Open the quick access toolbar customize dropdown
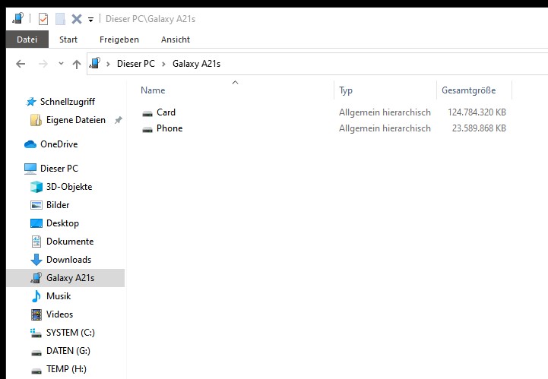Image resolution: width=548 pixels, height=379 pixels. pyautogui.click(x=91, y=20)
